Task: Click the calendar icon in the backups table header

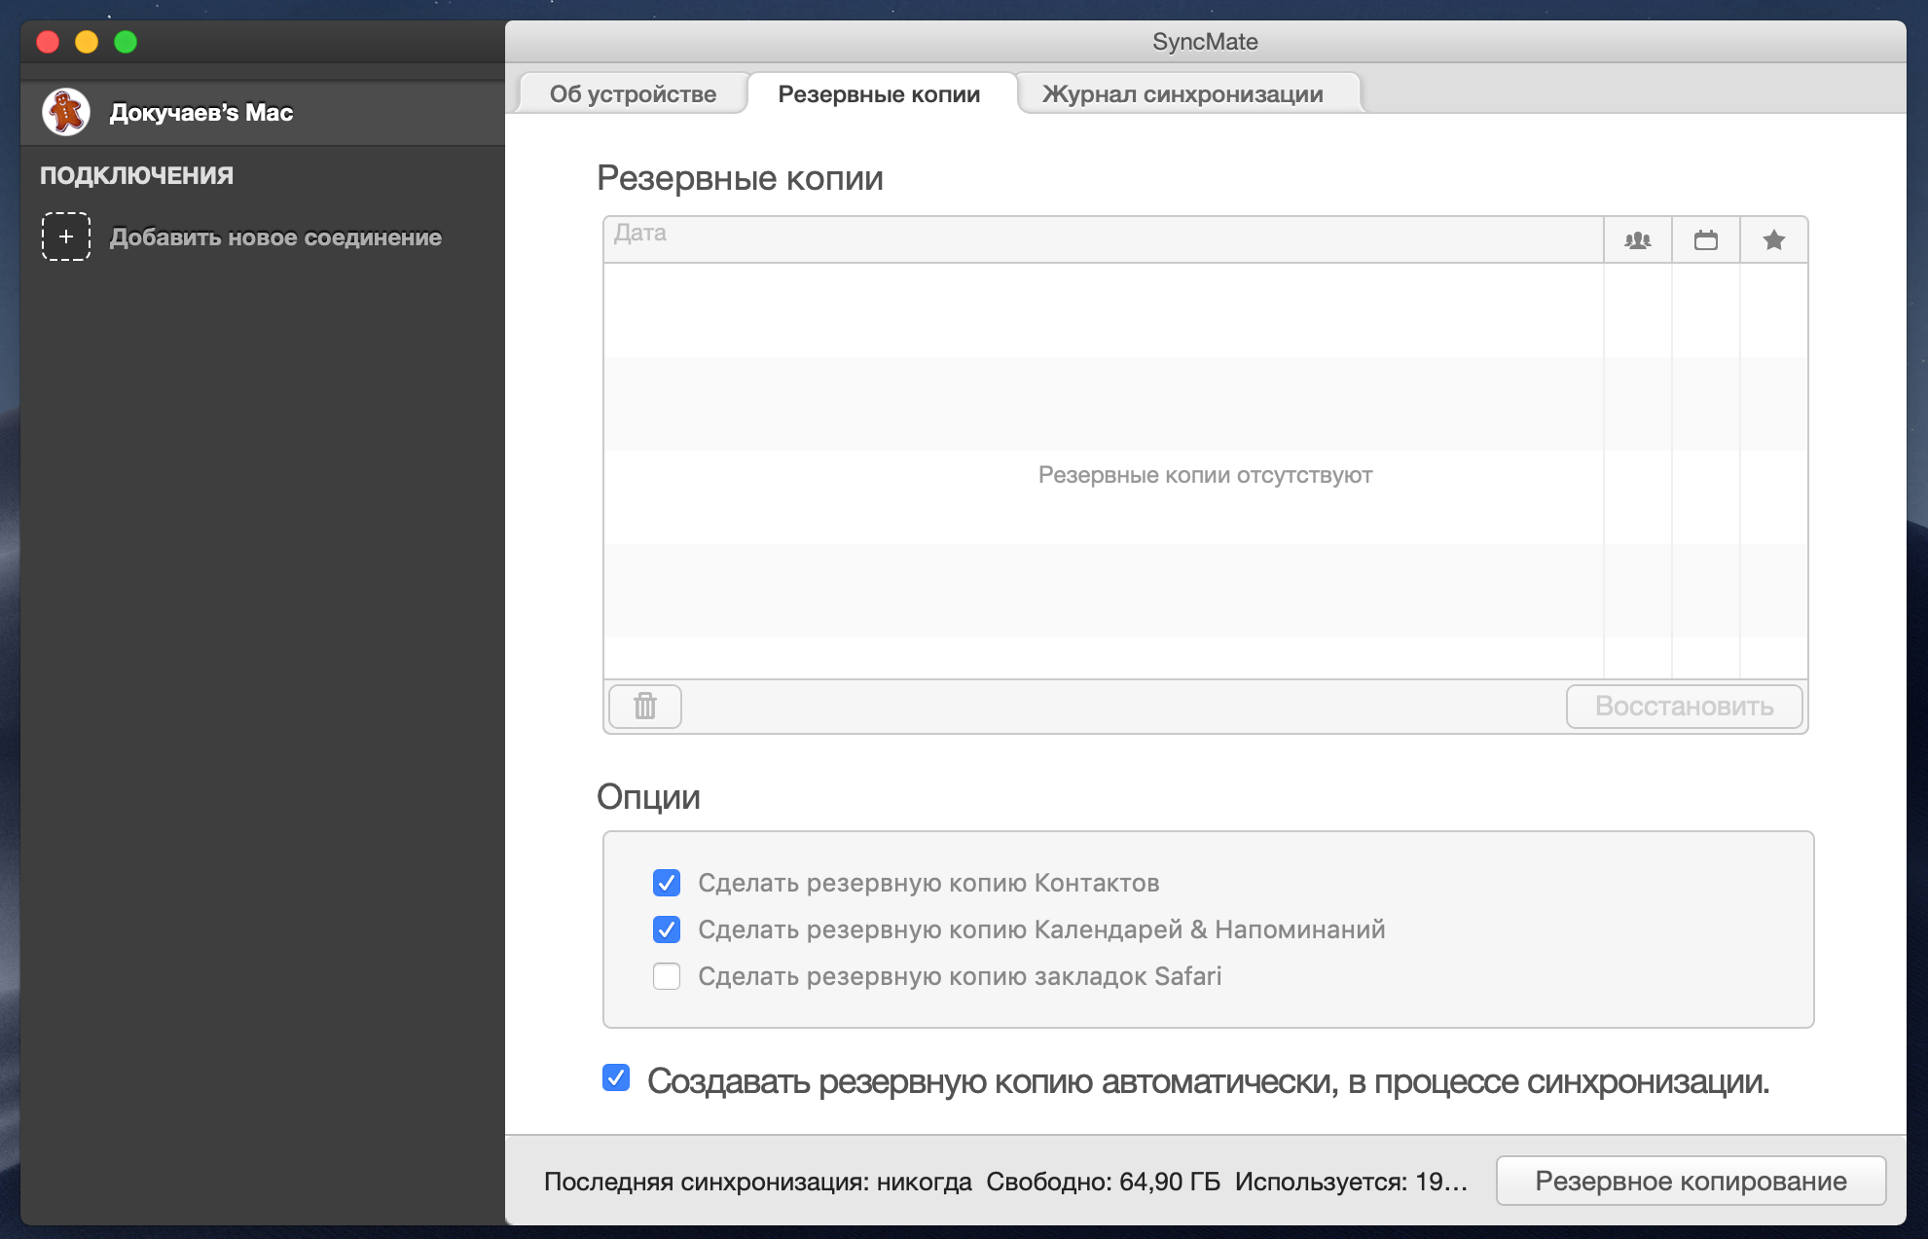Action: point(1706,239)
